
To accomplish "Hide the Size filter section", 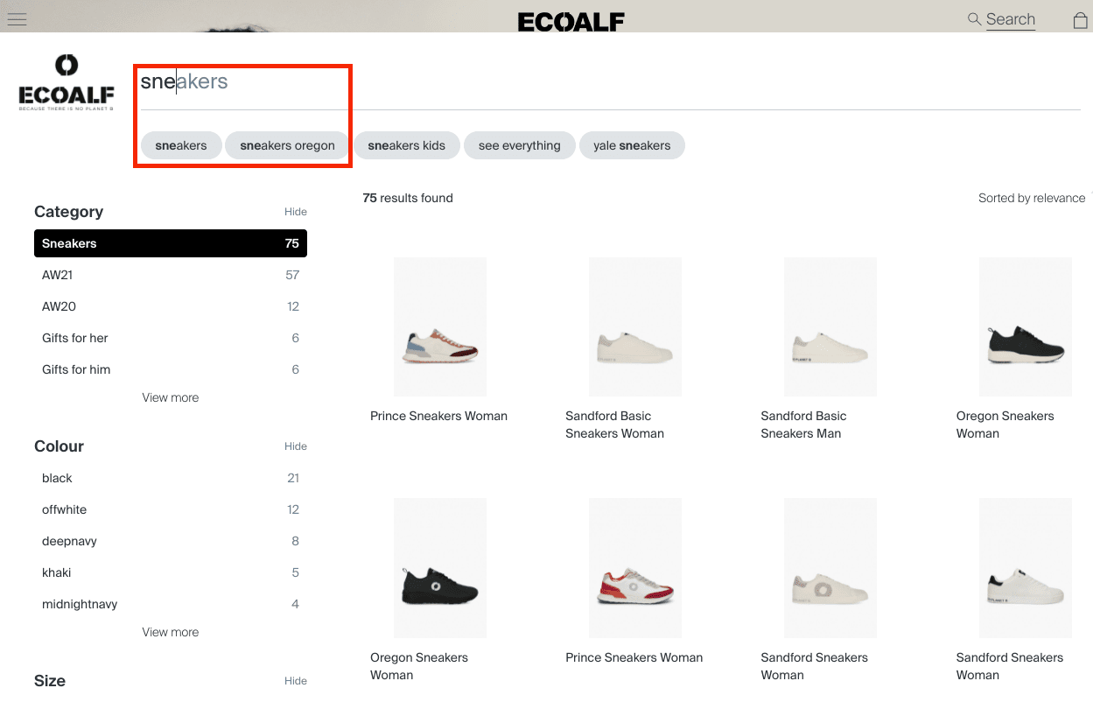I will tap(295, 680).
